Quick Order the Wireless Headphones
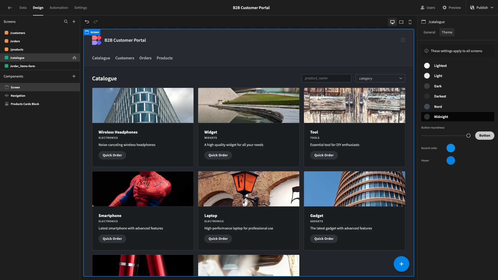Image resolution: width=498 pixels, height=280 pixels. [112, 155]
